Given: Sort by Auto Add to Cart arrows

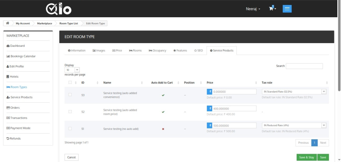Looking at the screenshot, I should [x=178, y=83].
